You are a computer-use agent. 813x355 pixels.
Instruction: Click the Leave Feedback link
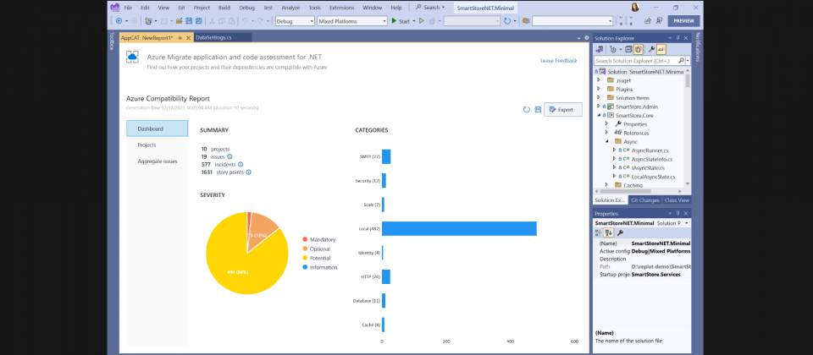558,61
